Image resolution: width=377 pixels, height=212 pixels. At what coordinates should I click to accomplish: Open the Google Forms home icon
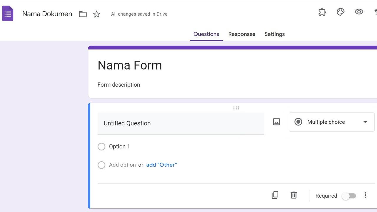pyautogui.click(x=7, y=13)
